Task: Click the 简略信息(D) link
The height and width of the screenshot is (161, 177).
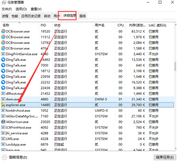Action: click(18, 157)
